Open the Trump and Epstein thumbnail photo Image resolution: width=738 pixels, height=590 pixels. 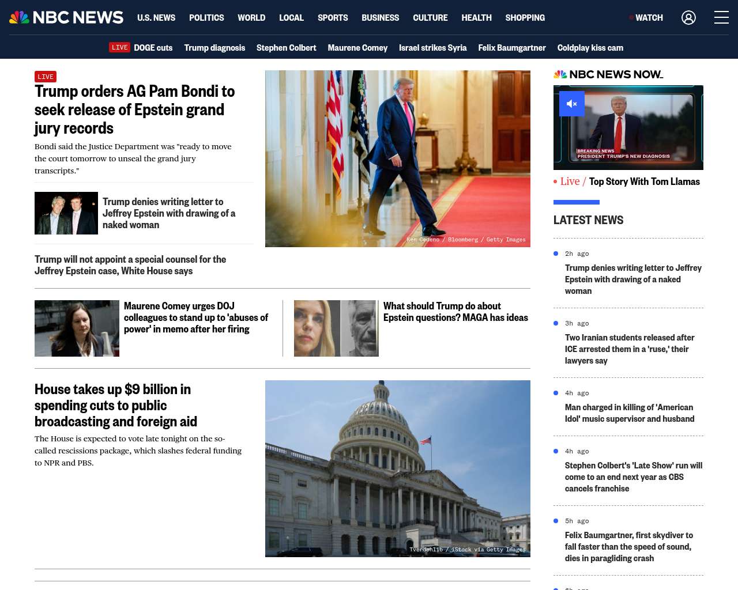click(66, 213)
